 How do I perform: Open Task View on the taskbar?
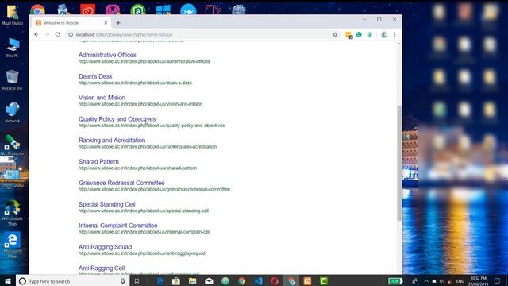click(137, 281)
